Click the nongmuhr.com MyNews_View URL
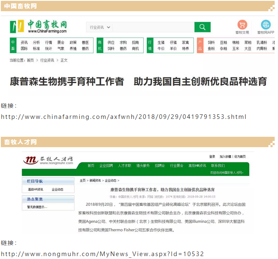This screenshot has height=259, width=278. tap(102, 254)
